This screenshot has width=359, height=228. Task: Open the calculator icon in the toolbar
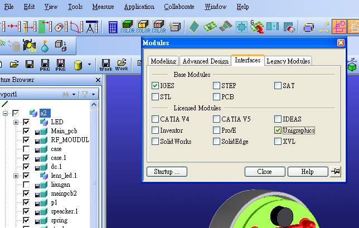coord(113,27)
